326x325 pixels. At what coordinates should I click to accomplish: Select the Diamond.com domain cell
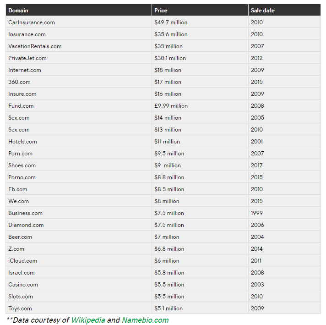point(26,225)
